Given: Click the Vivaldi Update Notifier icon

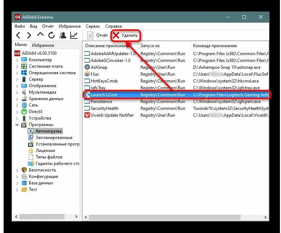Looking at the screenshot, I should point(87,115).
